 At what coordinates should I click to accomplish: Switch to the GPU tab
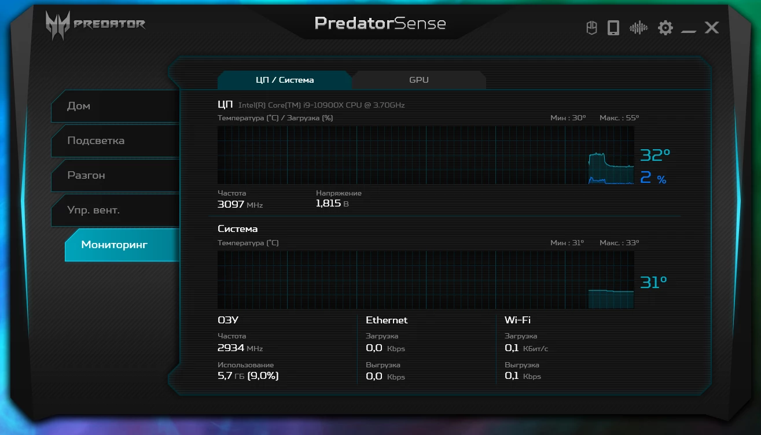(x=419, y=80)
